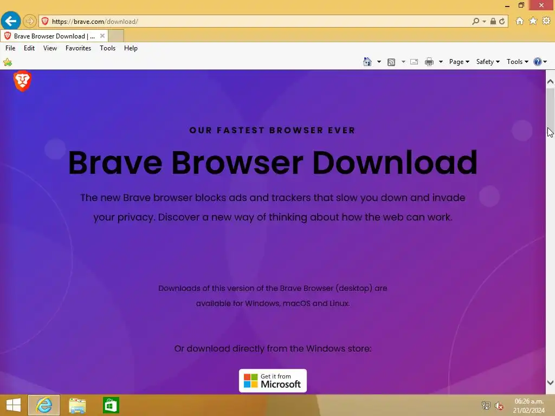This screenshot has width=555, height=416.
Task: Open Favorites star icon at top right
Action: [x=533, y=21]
